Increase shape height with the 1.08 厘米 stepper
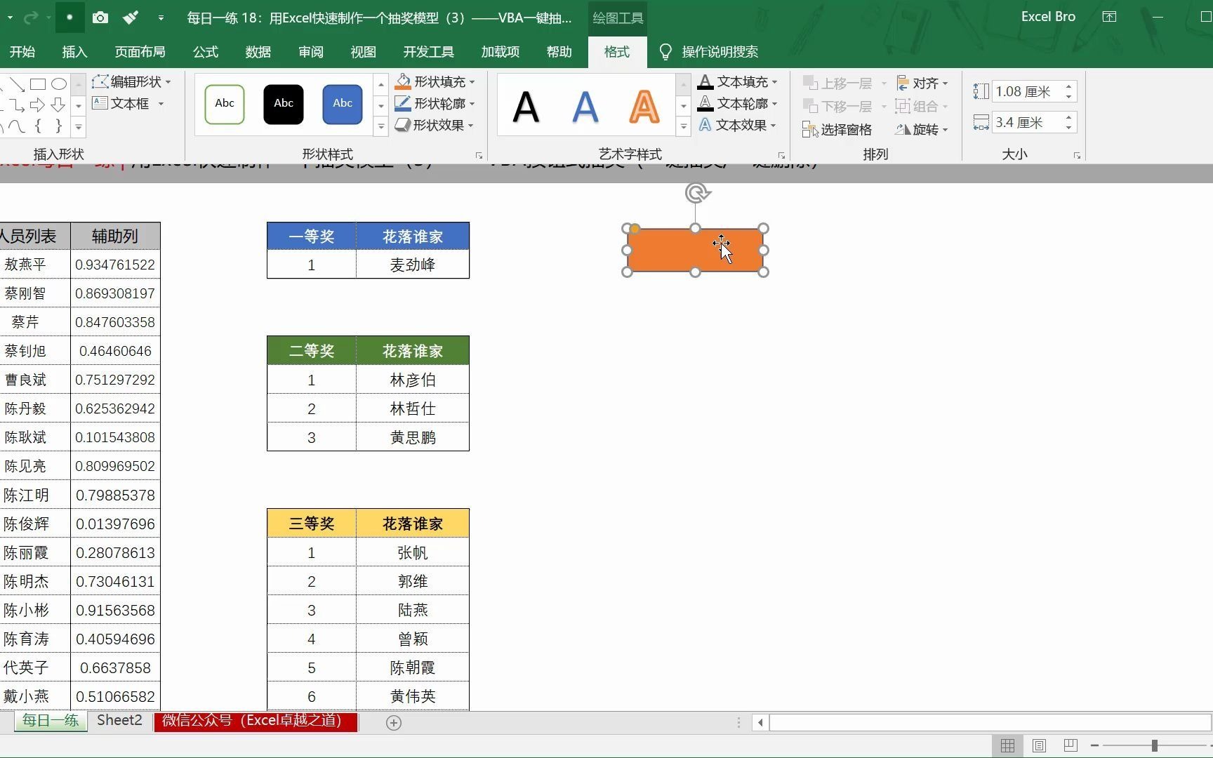Viewport: 1213px width, 758px height. click(x=1069, y=86)
